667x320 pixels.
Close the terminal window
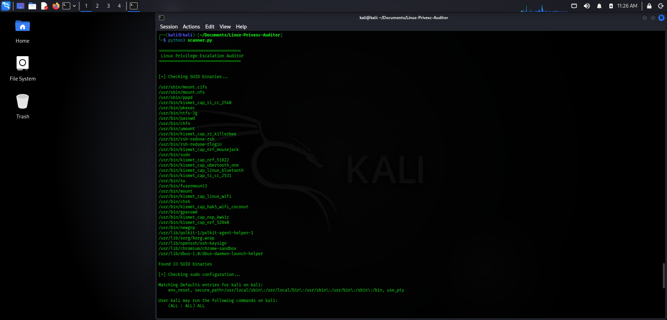tap(661, 18)
